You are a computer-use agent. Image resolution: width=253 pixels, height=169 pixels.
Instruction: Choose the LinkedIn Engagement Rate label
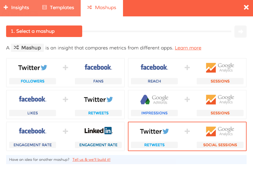(x=98, y=145)
